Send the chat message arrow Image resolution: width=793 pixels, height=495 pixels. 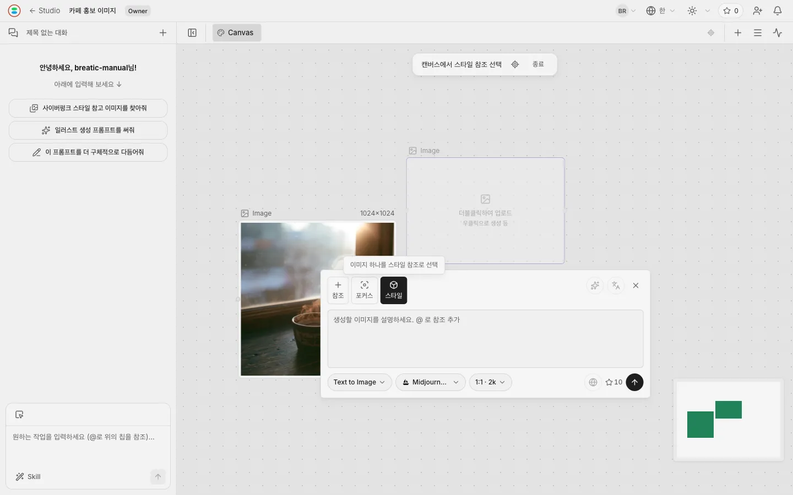pyautogui.click(x=158, y=477)
